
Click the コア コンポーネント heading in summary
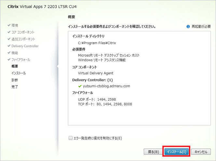(85, 67)
